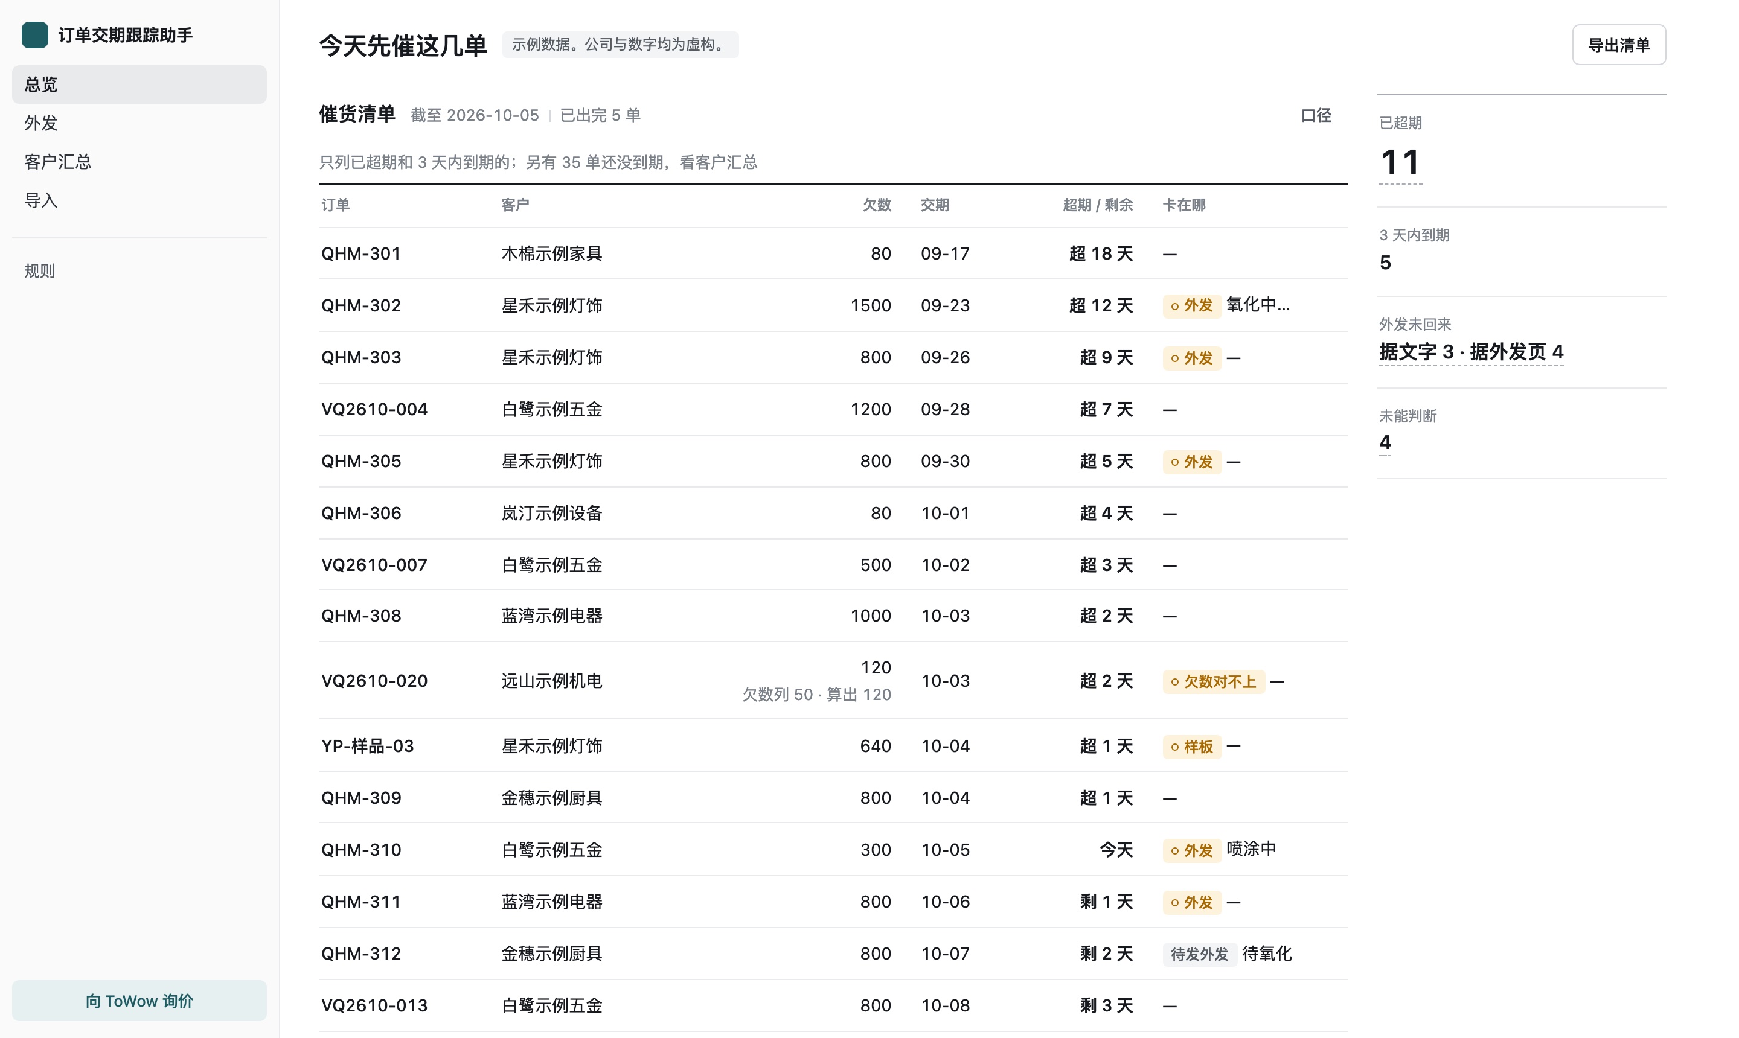
Task: Click the 客户 column header
Action: [515, 205]
